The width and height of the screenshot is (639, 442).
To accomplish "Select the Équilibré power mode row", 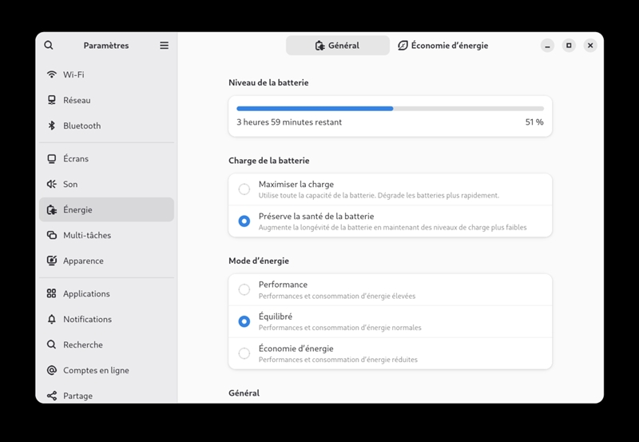I will tap(391, 321).
